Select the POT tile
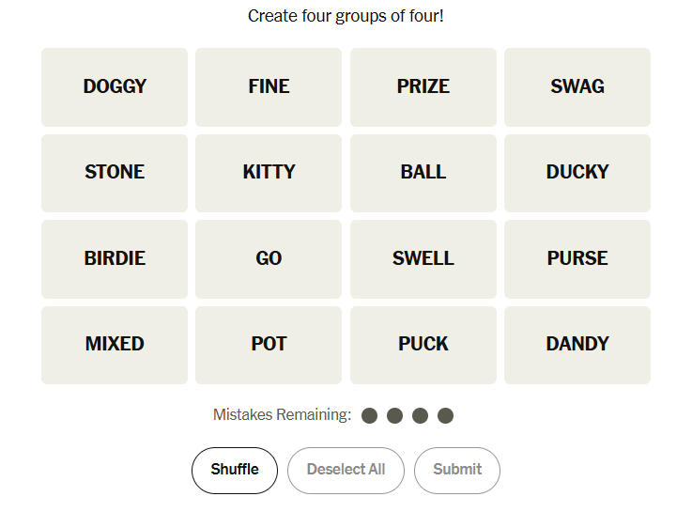Image resolution: width=692 pixels, height=512 pixels. click(x=269, y=345)
